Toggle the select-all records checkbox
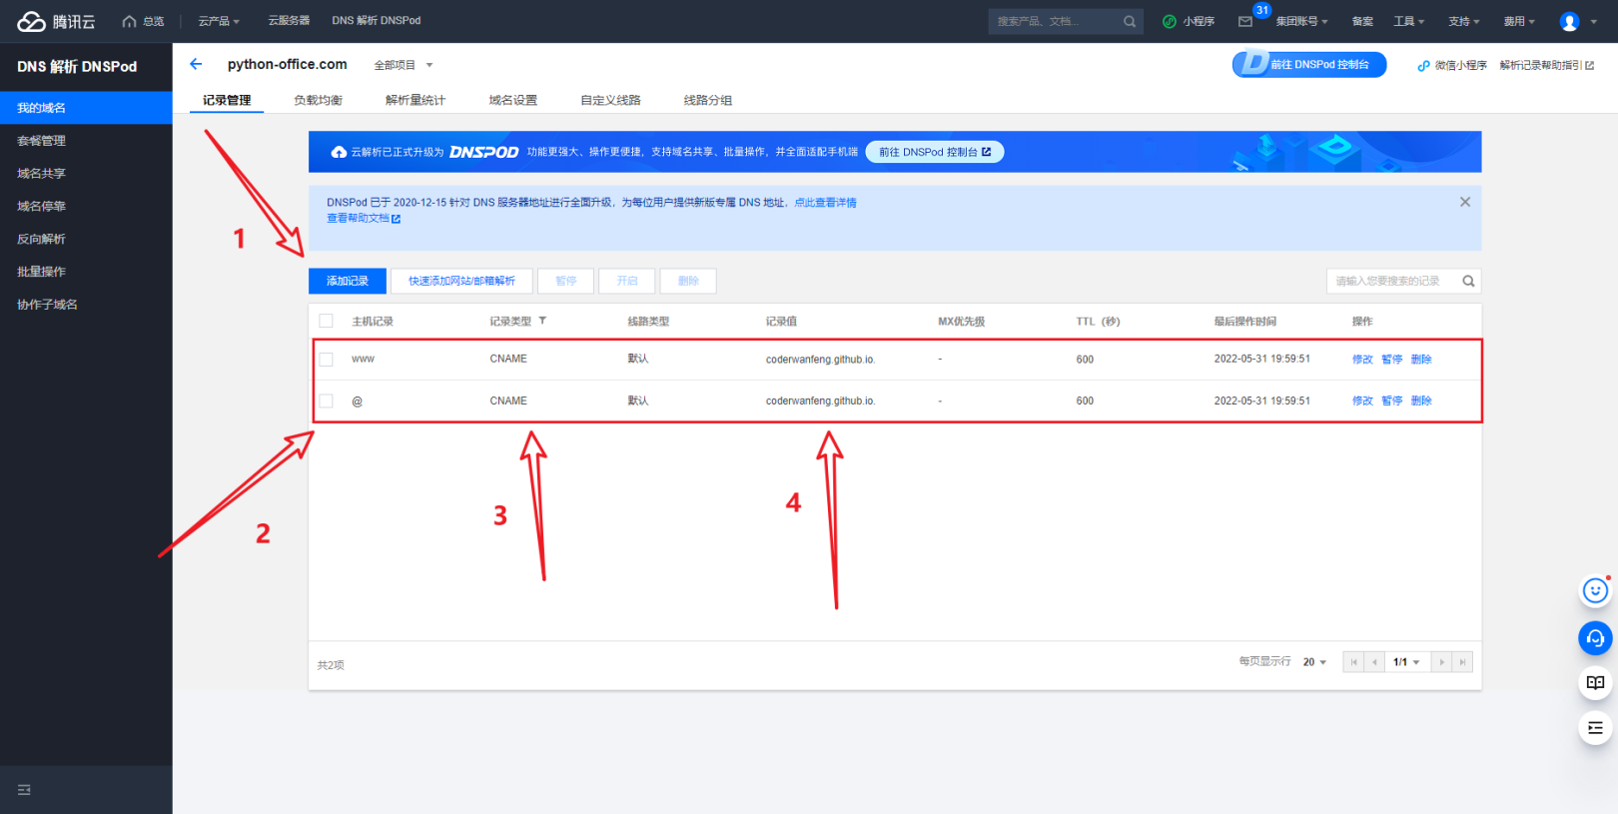Screen dimensions: 1618x814 point(326,321)
